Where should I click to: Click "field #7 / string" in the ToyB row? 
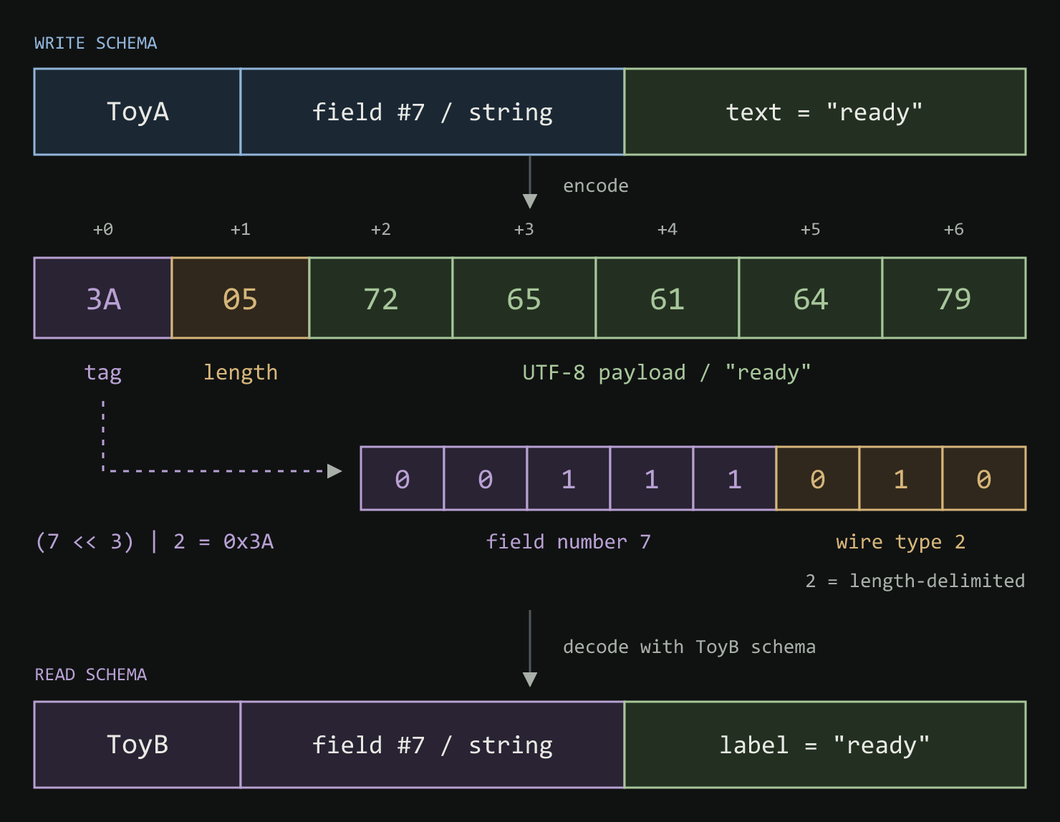[x=433, y=745]
